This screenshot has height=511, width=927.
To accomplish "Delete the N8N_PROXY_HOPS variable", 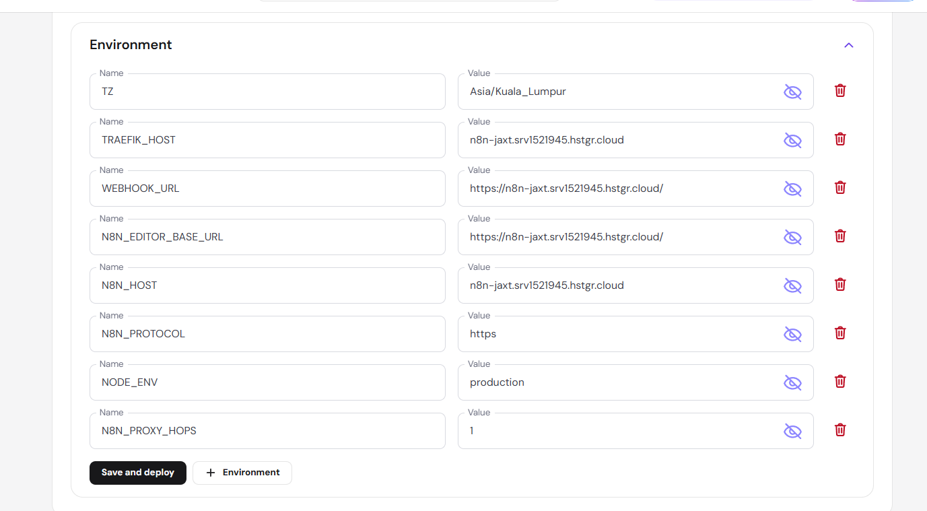I will click(x=840, y=430).
